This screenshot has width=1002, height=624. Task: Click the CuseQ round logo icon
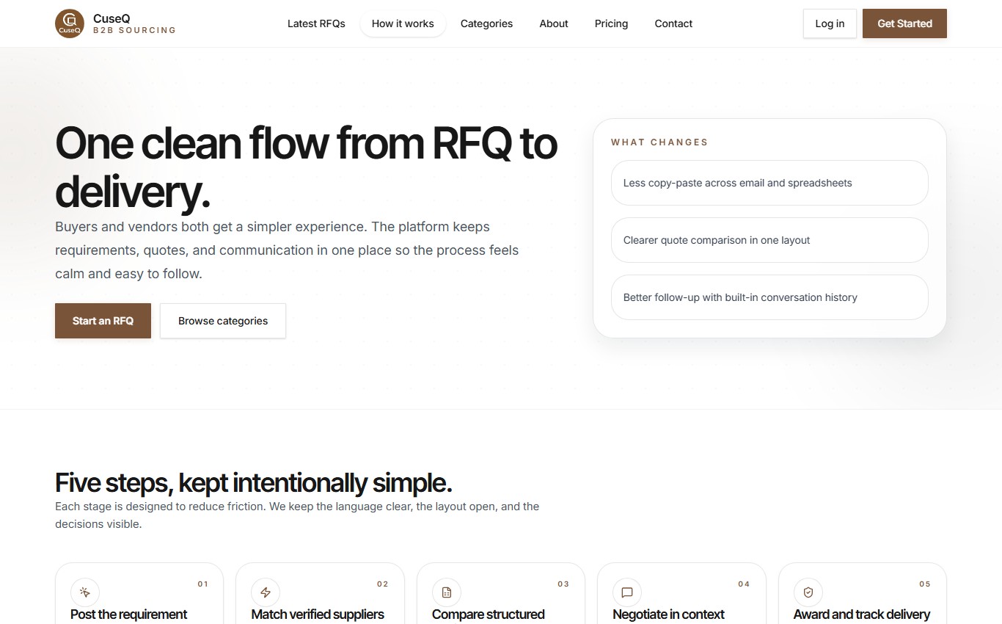click(x=70, y=23)
